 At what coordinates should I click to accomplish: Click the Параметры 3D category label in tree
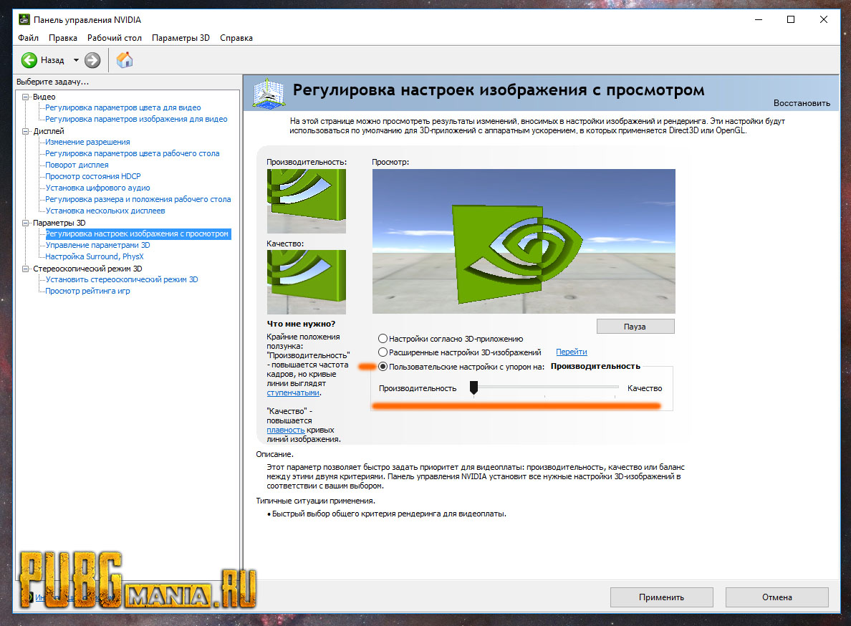59,223
